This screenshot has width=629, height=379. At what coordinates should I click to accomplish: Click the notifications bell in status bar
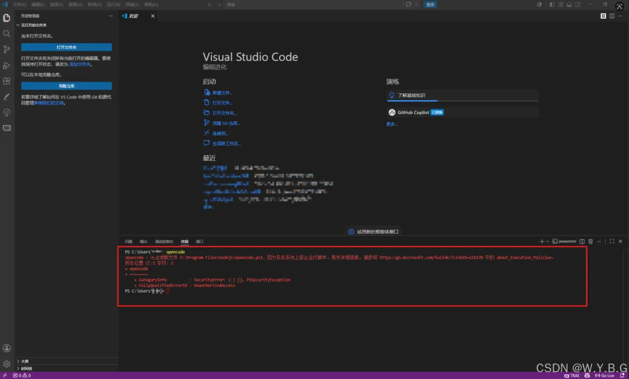point(622,376)
